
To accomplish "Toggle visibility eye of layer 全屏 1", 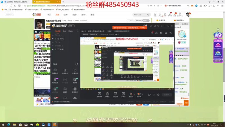I will 53,49.
